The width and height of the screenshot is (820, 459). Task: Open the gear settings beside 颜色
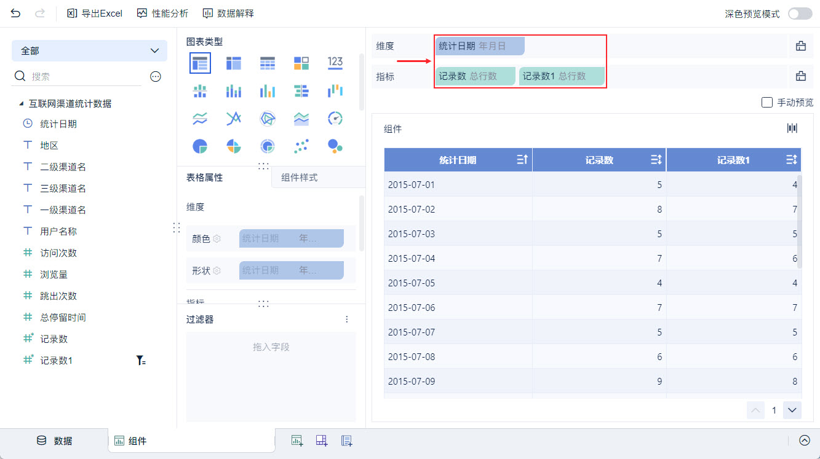pos(217,238)
